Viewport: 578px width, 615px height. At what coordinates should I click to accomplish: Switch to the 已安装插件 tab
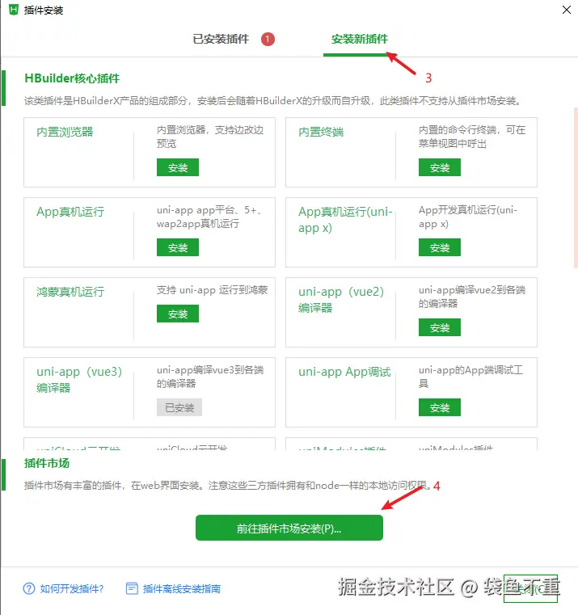point(221,40)
